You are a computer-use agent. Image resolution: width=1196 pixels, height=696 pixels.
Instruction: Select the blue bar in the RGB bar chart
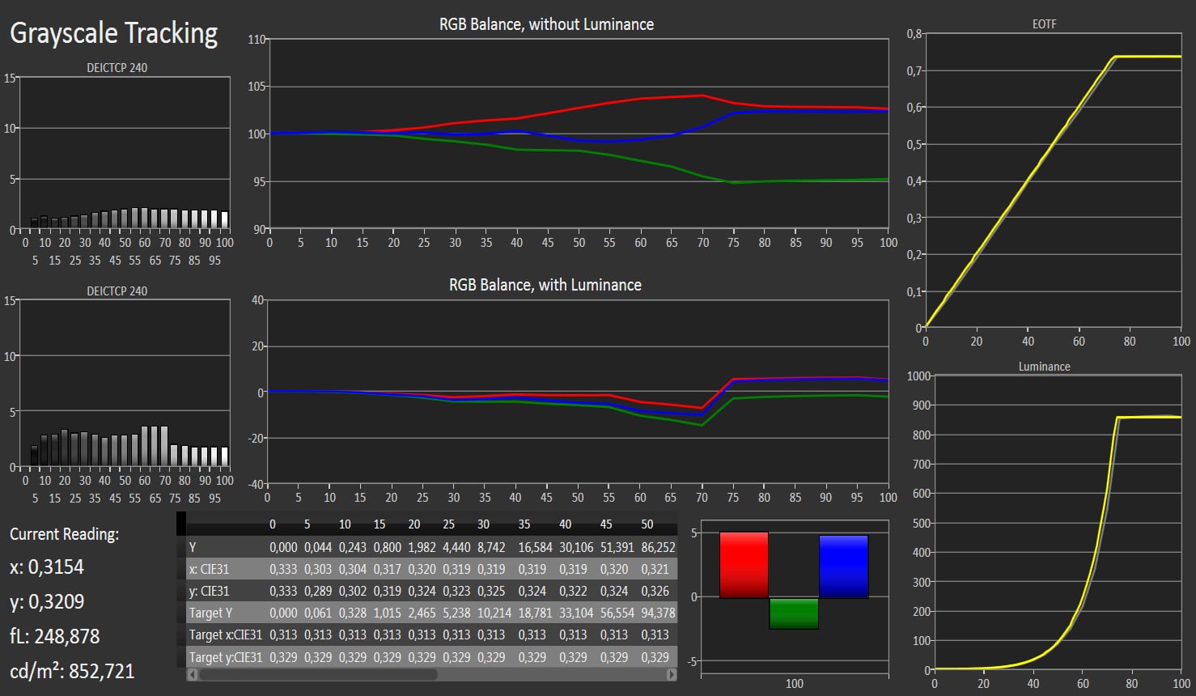(x=843, y=566)
